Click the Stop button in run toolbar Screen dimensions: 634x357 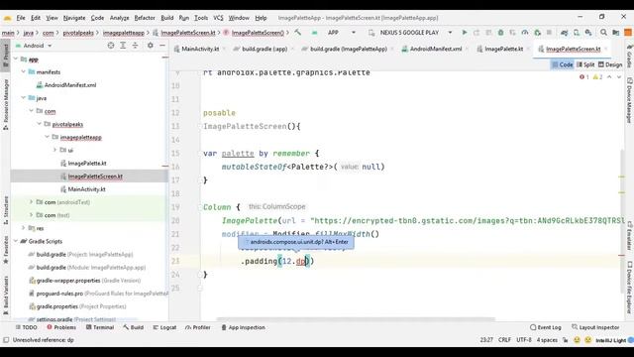549,33
